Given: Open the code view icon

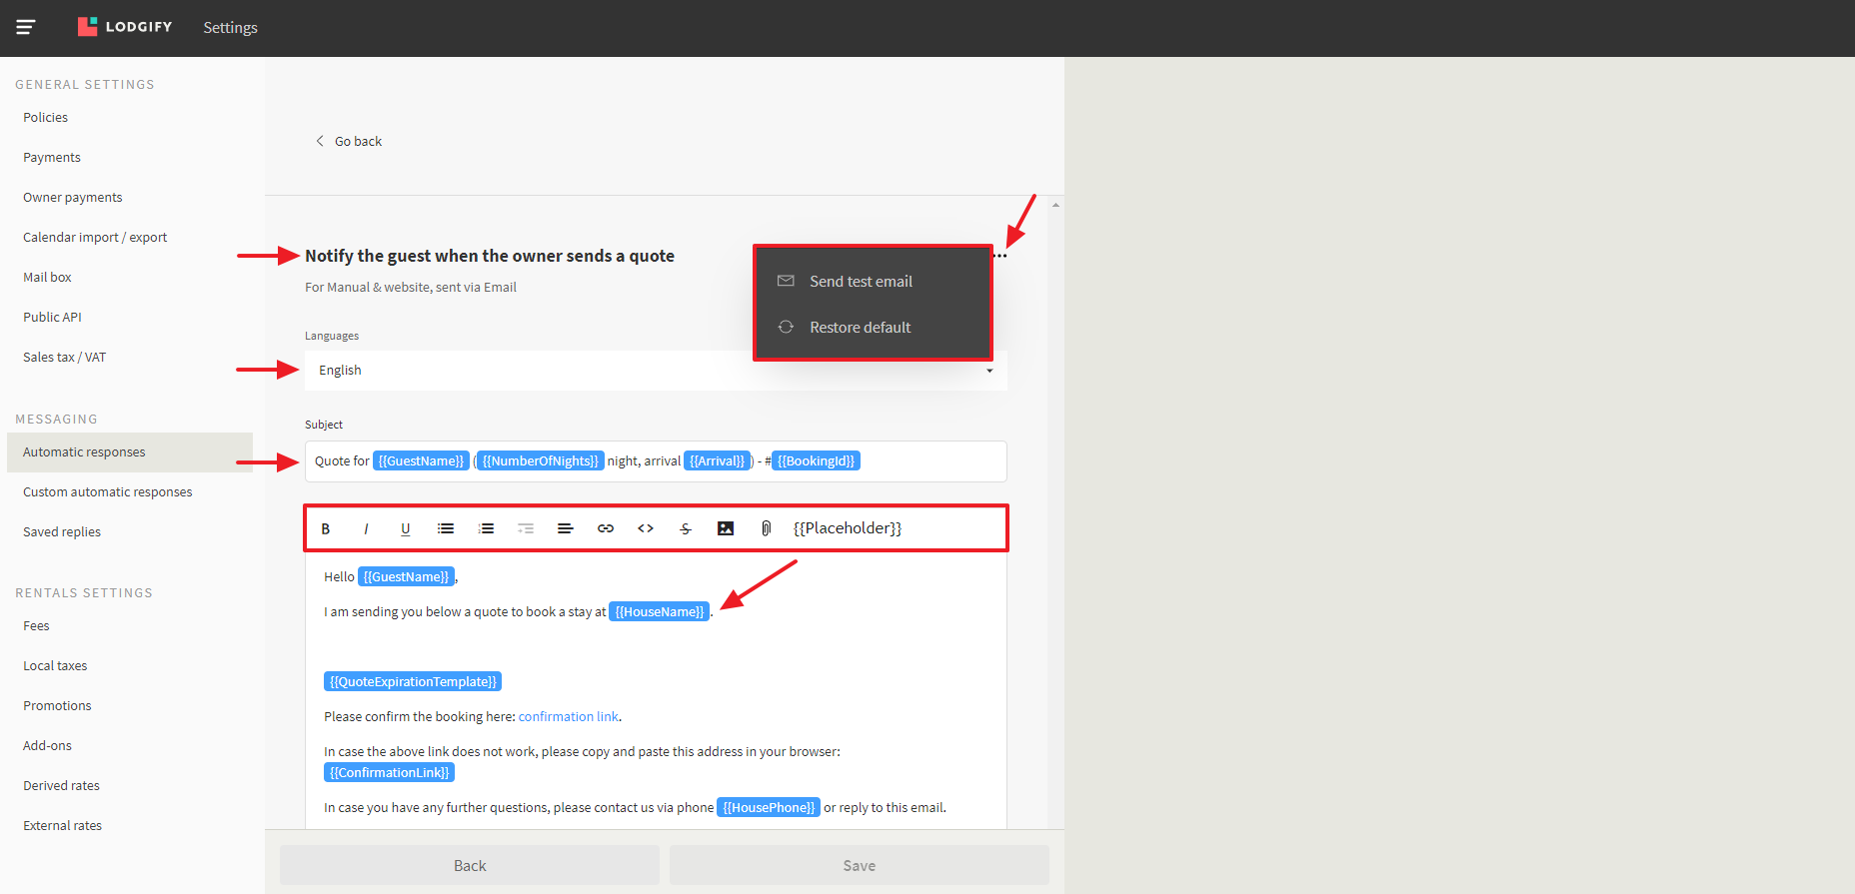Looking at the screenshot, I should pos(646,528).
